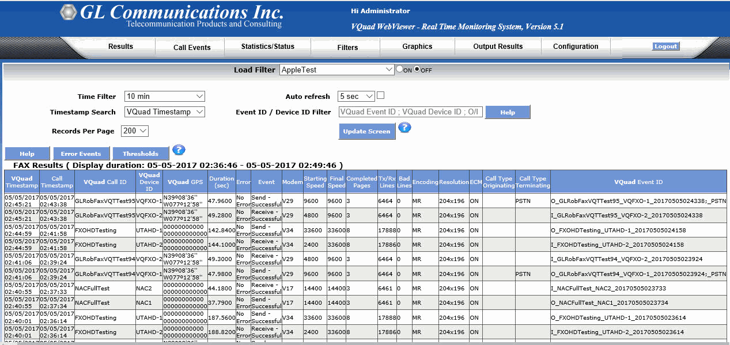
Task: Go to the Call Events menu
Action: point(192,47)
